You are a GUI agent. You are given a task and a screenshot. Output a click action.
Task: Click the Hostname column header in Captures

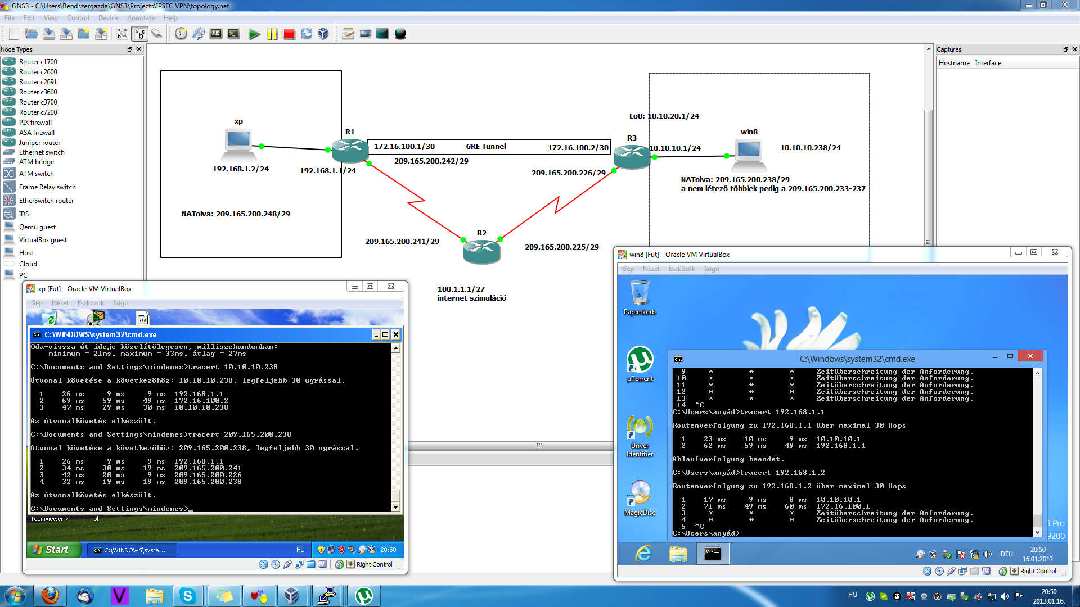click(x=954, y=63)
